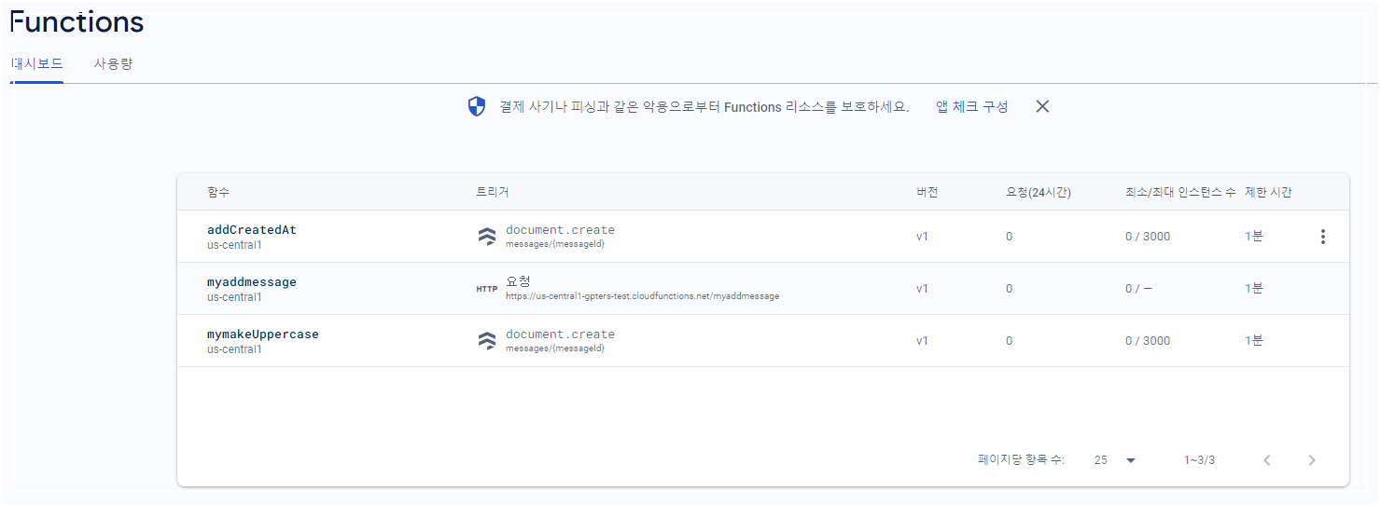This screenshot has width=1380, height=505.
Task: Open the myaddmessage cloudfunctions.net URL
Action: (x=642, y=296)
